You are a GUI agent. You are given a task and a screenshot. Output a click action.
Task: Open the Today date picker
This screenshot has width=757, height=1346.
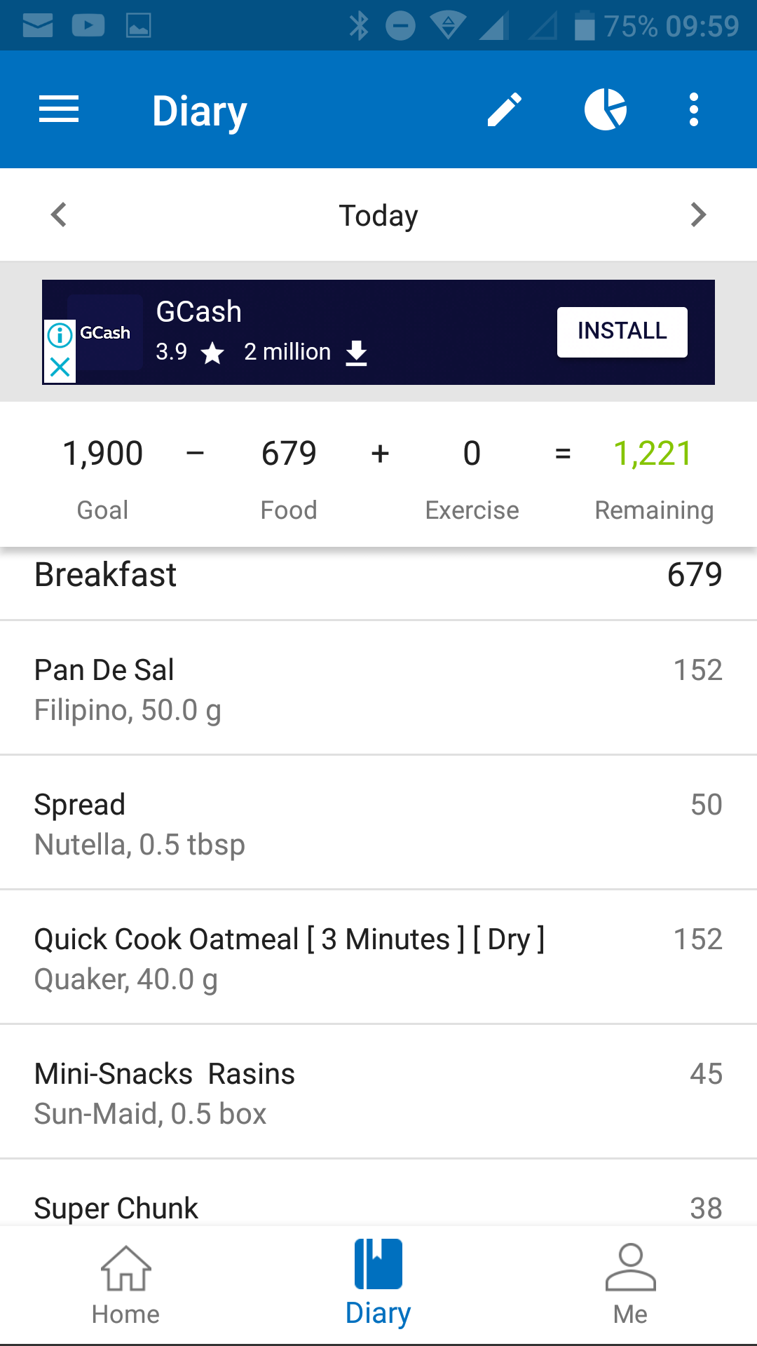378,215
